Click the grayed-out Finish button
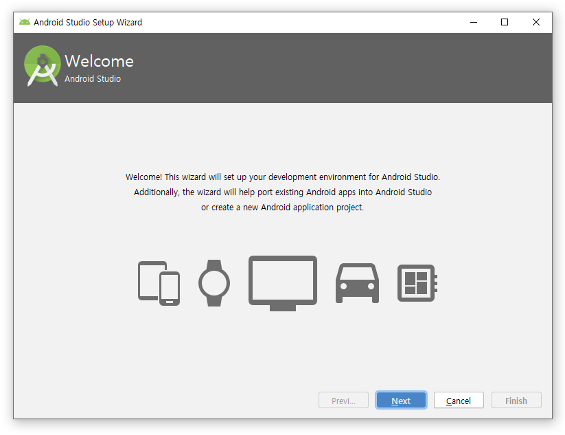565x435 pixels. [516, 401]
